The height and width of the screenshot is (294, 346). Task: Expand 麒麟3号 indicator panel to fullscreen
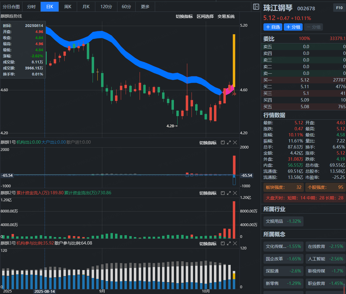point(229,244)
